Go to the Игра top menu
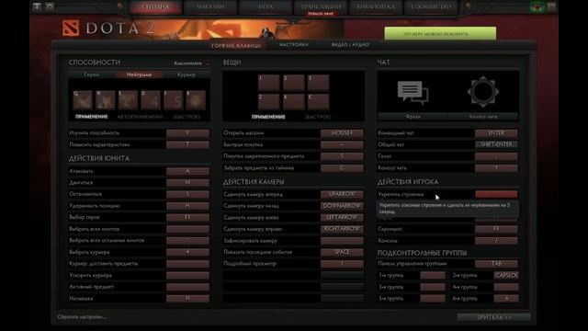Viewport: 588px width, 331px height. pyautogui.click(x=266, y=6)
